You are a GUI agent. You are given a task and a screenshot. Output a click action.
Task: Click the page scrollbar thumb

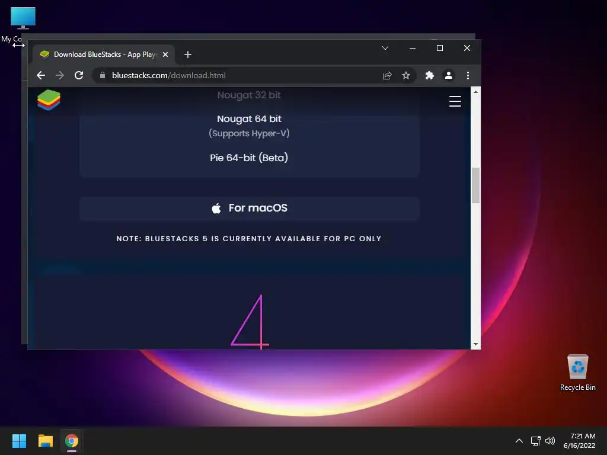click(476, 185)
